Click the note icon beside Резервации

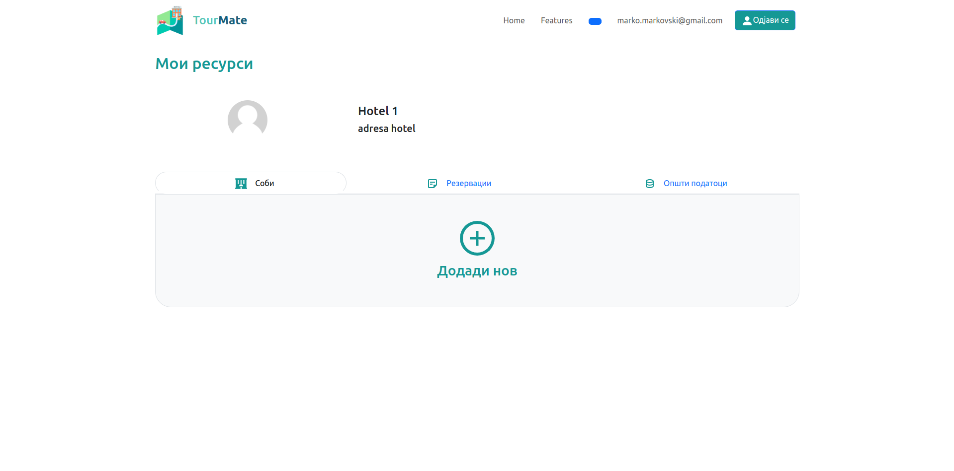[433, 184]
